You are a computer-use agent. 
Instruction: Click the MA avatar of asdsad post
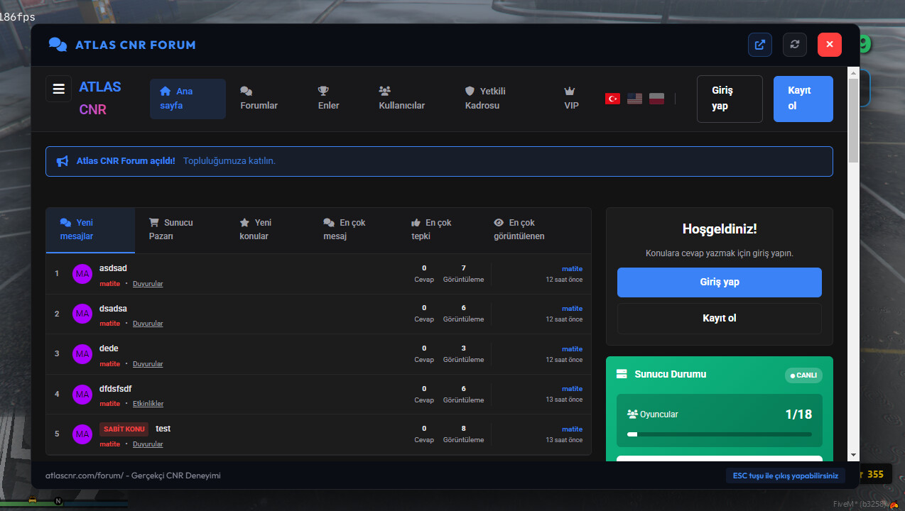tap(82, 274)
